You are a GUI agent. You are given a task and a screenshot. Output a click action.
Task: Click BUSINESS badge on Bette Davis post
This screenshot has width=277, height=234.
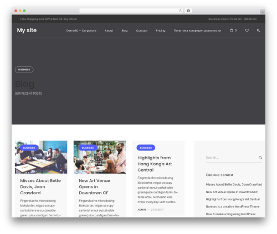coord(29,148)
